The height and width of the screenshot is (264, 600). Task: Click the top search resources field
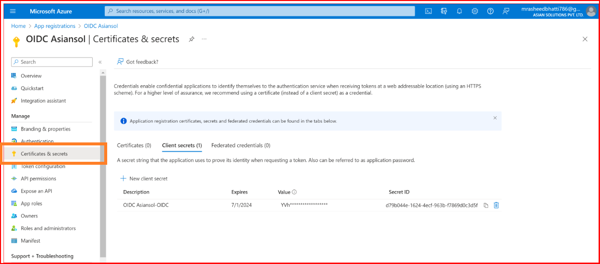(x=260, y=11)
